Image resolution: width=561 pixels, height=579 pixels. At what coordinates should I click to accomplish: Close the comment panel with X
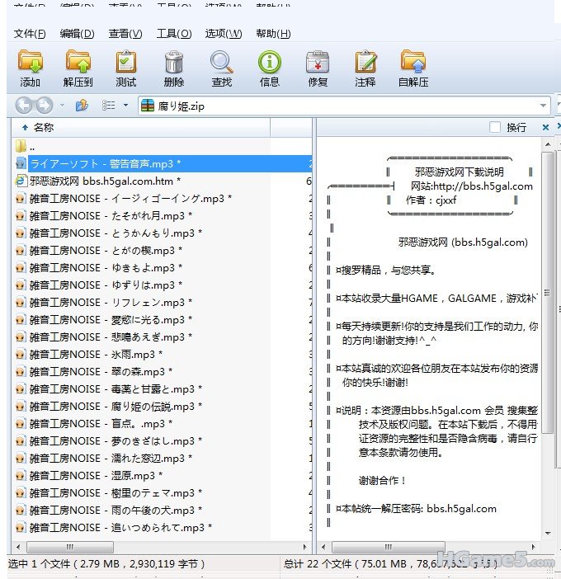[545, 127]
